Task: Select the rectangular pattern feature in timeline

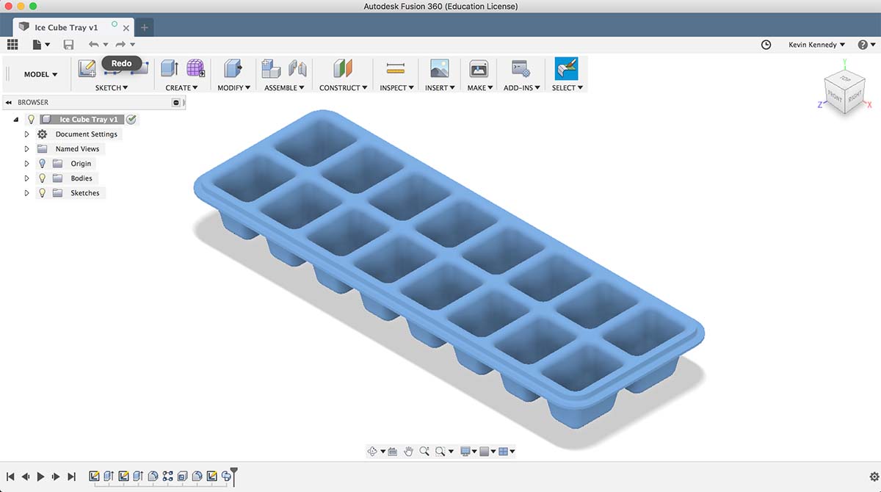Action: coord(168,477)
